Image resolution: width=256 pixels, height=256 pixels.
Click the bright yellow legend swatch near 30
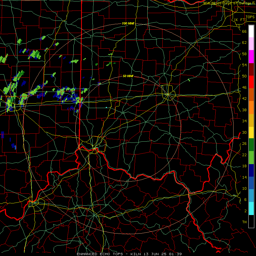(x=251, y=132)
